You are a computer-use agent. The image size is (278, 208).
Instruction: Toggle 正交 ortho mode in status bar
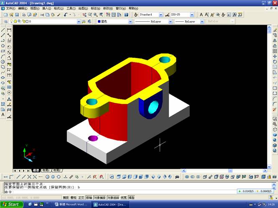pos(82,198)
